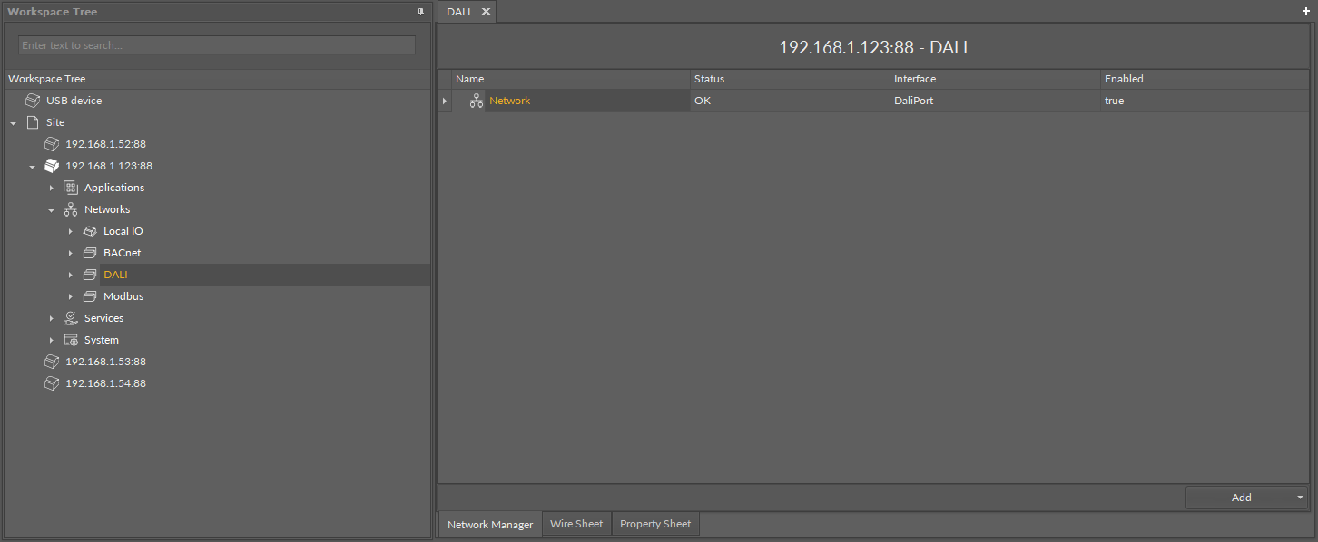Click the Modbus network icon
The image size is (1318, 542).
click(x=90, y=296)
